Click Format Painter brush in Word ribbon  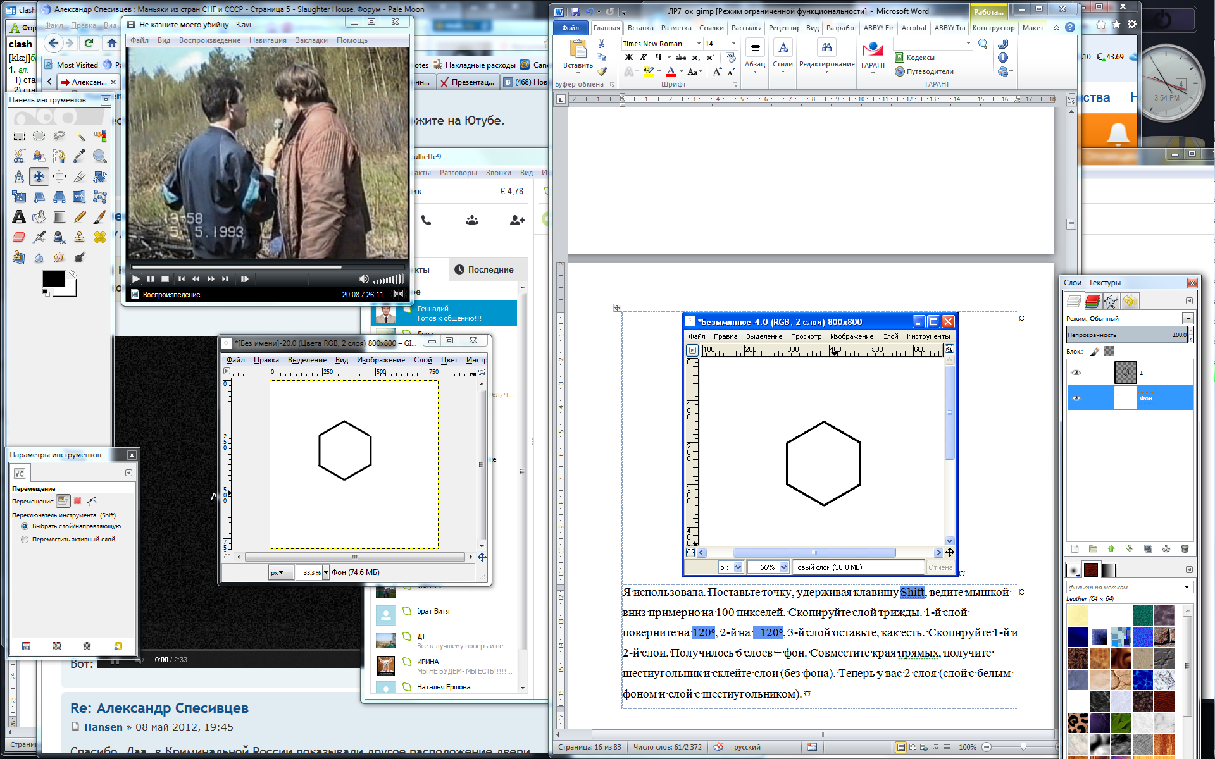pos(602,71)
